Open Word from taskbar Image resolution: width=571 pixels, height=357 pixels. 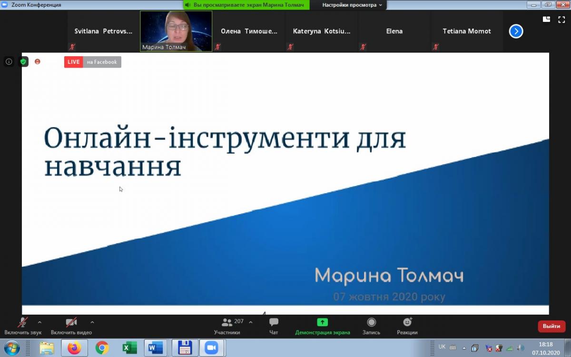pos(156,348)
